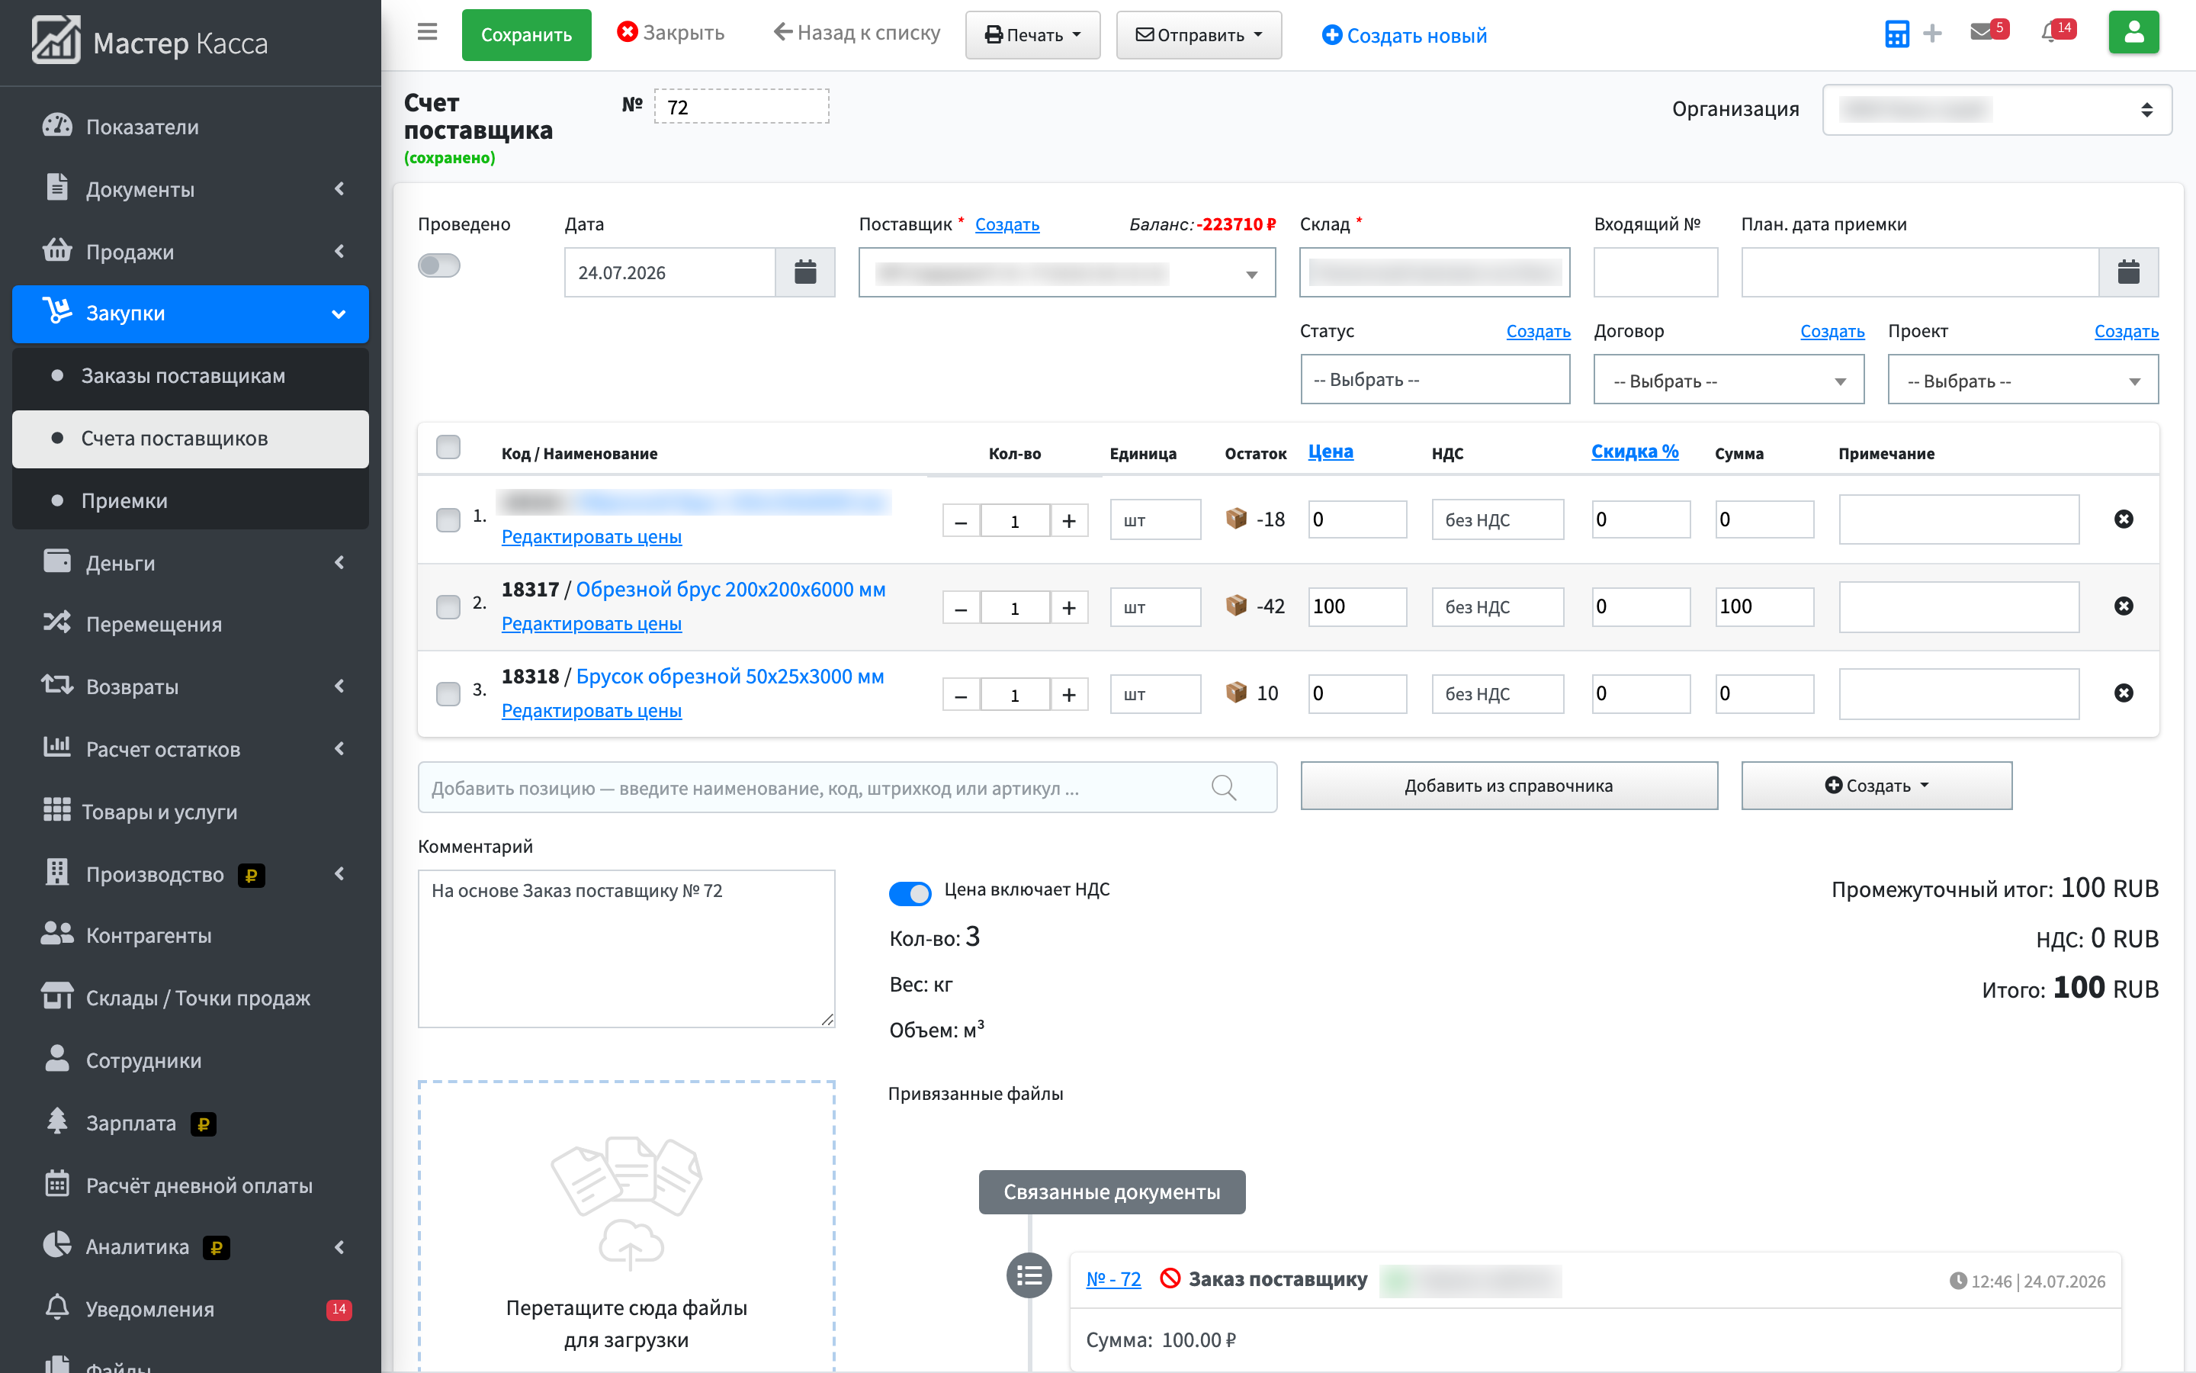Image resolution: width=2196 pixels, height=1373 pixels.
Task: Click the search magnifier in add position field
Action: [x=1224, y=787]
